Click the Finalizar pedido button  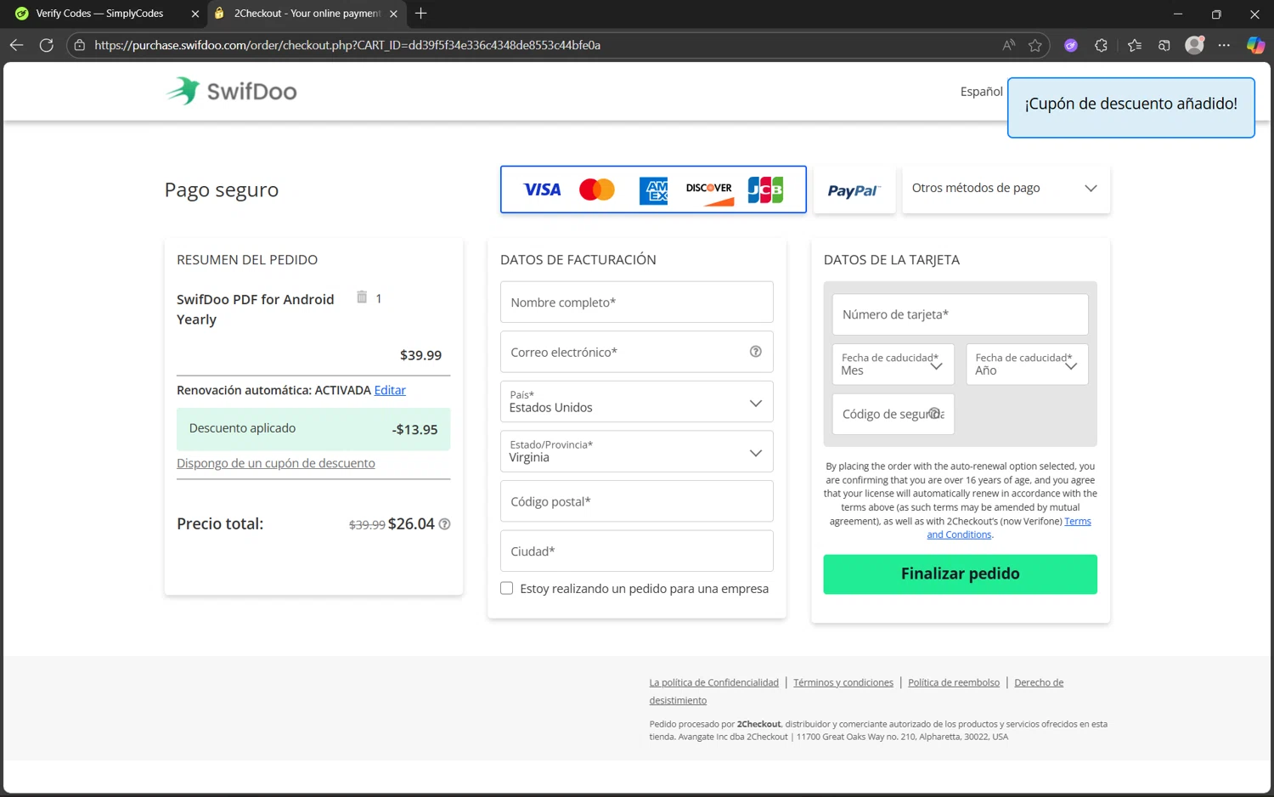(960, 574)
